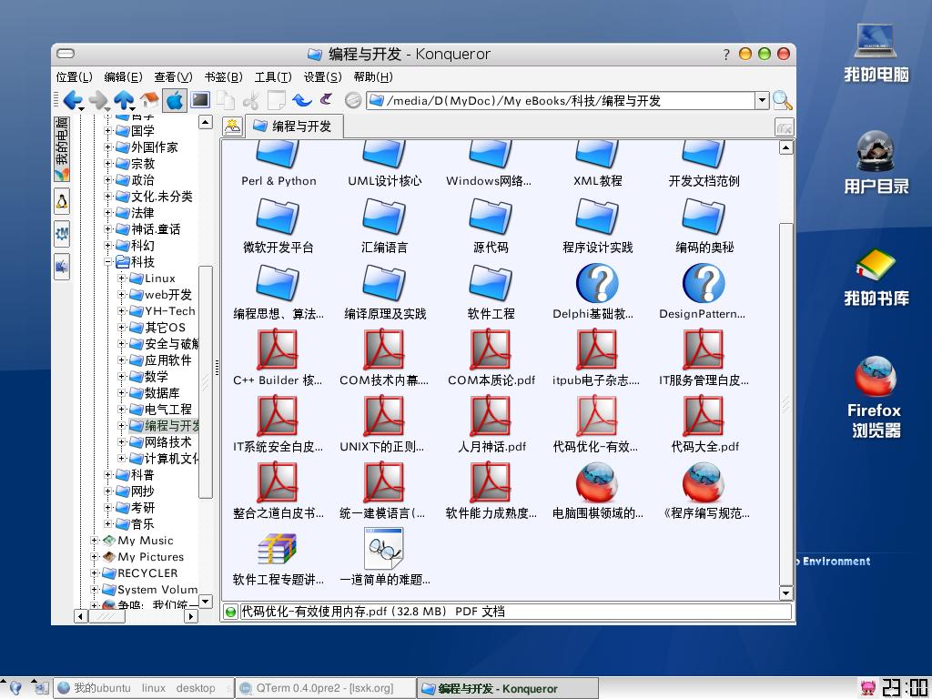Open the location bar history dropdown
Screen dimensions: 932x699
coord(762,100)
